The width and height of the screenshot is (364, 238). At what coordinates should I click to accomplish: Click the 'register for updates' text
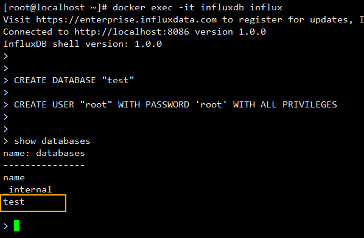(x=295, y=20)
